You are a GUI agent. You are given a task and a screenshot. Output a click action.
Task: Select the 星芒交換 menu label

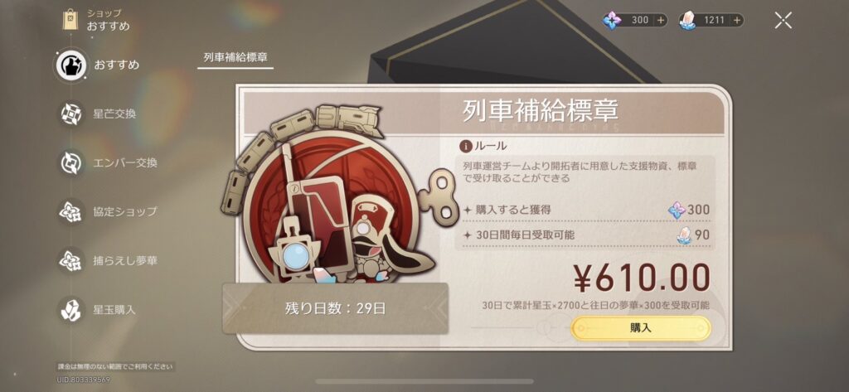pyautogui.click(x=114, y=114)
